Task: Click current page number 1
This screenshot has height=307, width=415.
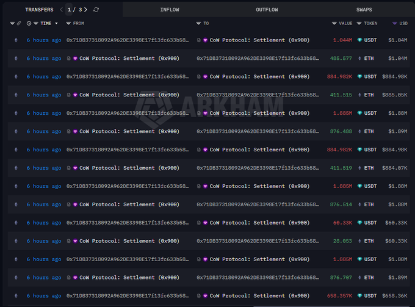Action: coord(69,10)
